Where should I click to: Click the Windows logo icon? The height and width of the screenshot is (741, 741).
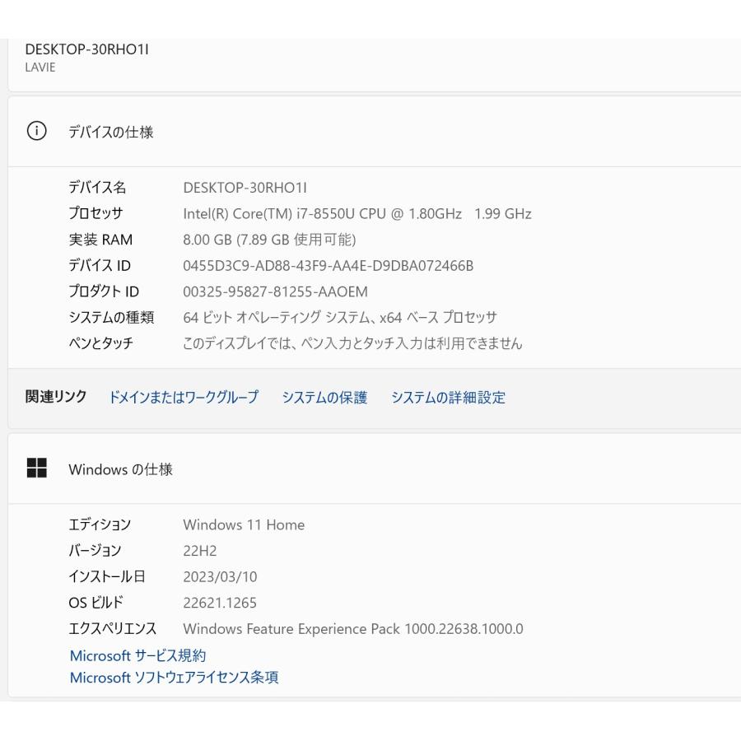pos(36,468)
